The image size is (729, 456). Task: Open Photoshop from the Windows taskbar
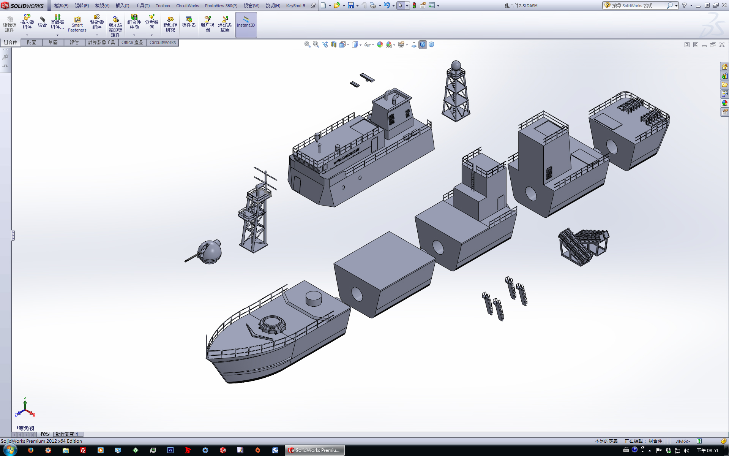pyautogui.click(x=170, y=450)
